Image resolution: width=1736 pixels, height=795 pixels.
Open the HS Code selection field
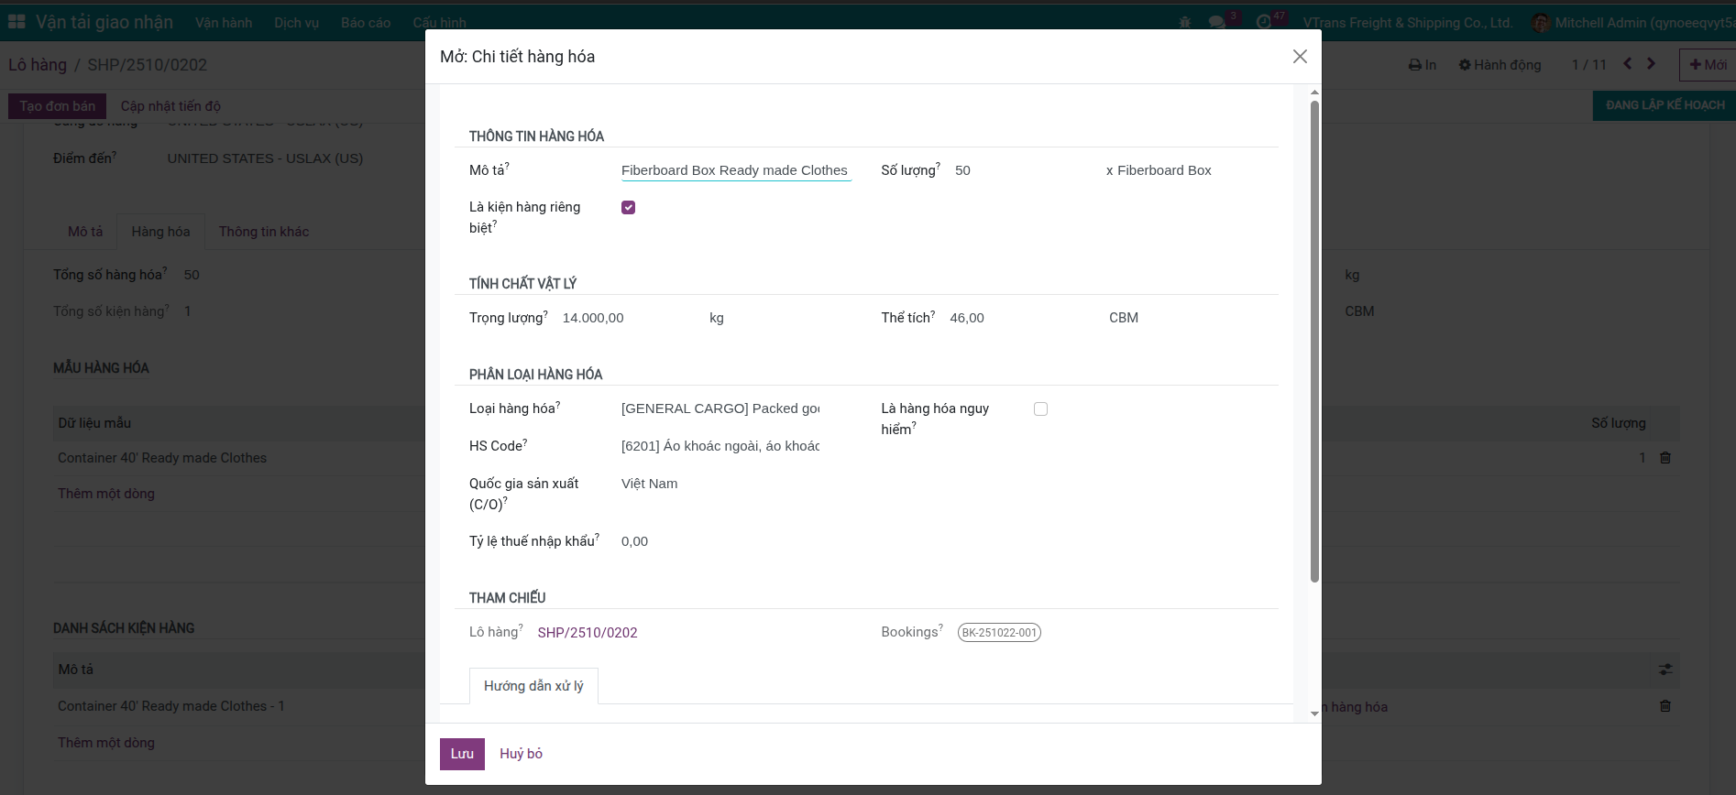pos(720,446)
